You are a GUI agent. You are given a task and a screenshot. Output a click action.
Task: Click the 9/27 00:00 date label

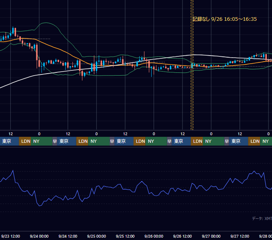[211, 236]
